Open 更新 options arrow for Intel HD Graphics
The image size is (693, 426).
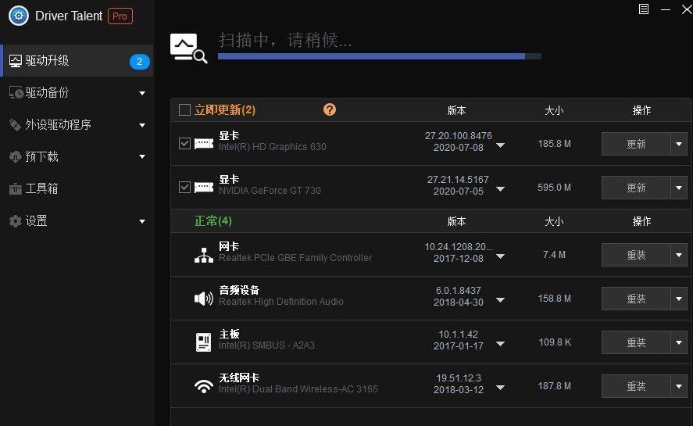coord(679,144)
